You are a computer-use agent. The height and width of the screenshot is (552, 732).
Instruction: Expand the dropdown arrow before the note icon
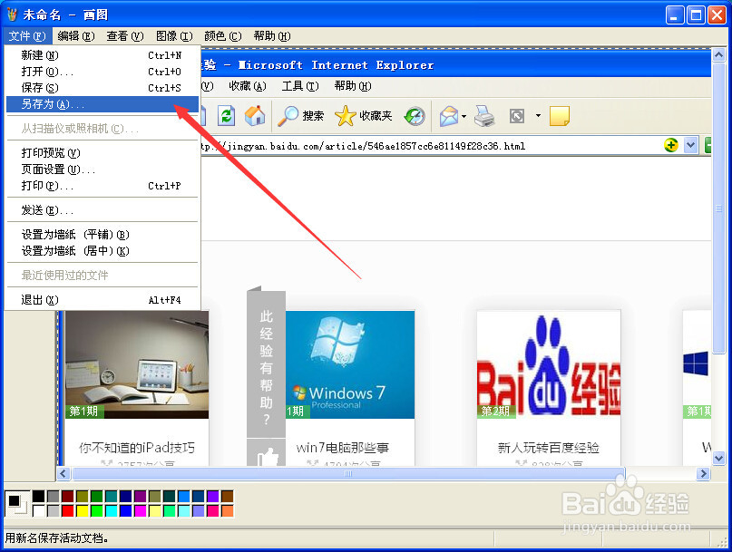[x=538, y=116]
